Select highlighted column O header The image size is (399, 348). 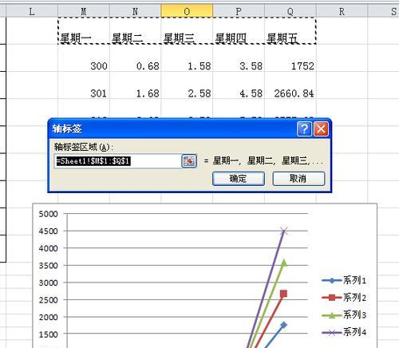(187, 11)
